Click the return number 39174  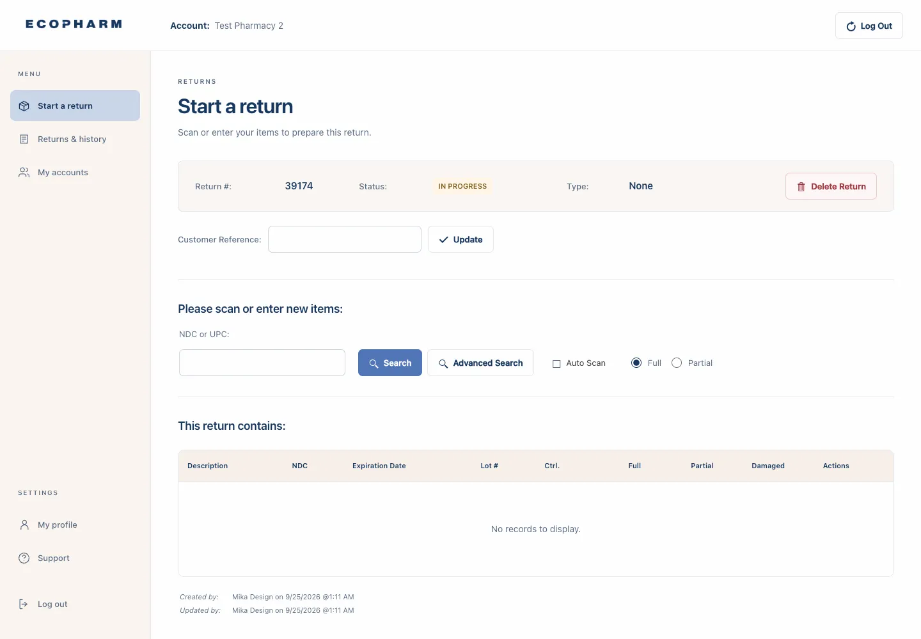coord(299,186)
